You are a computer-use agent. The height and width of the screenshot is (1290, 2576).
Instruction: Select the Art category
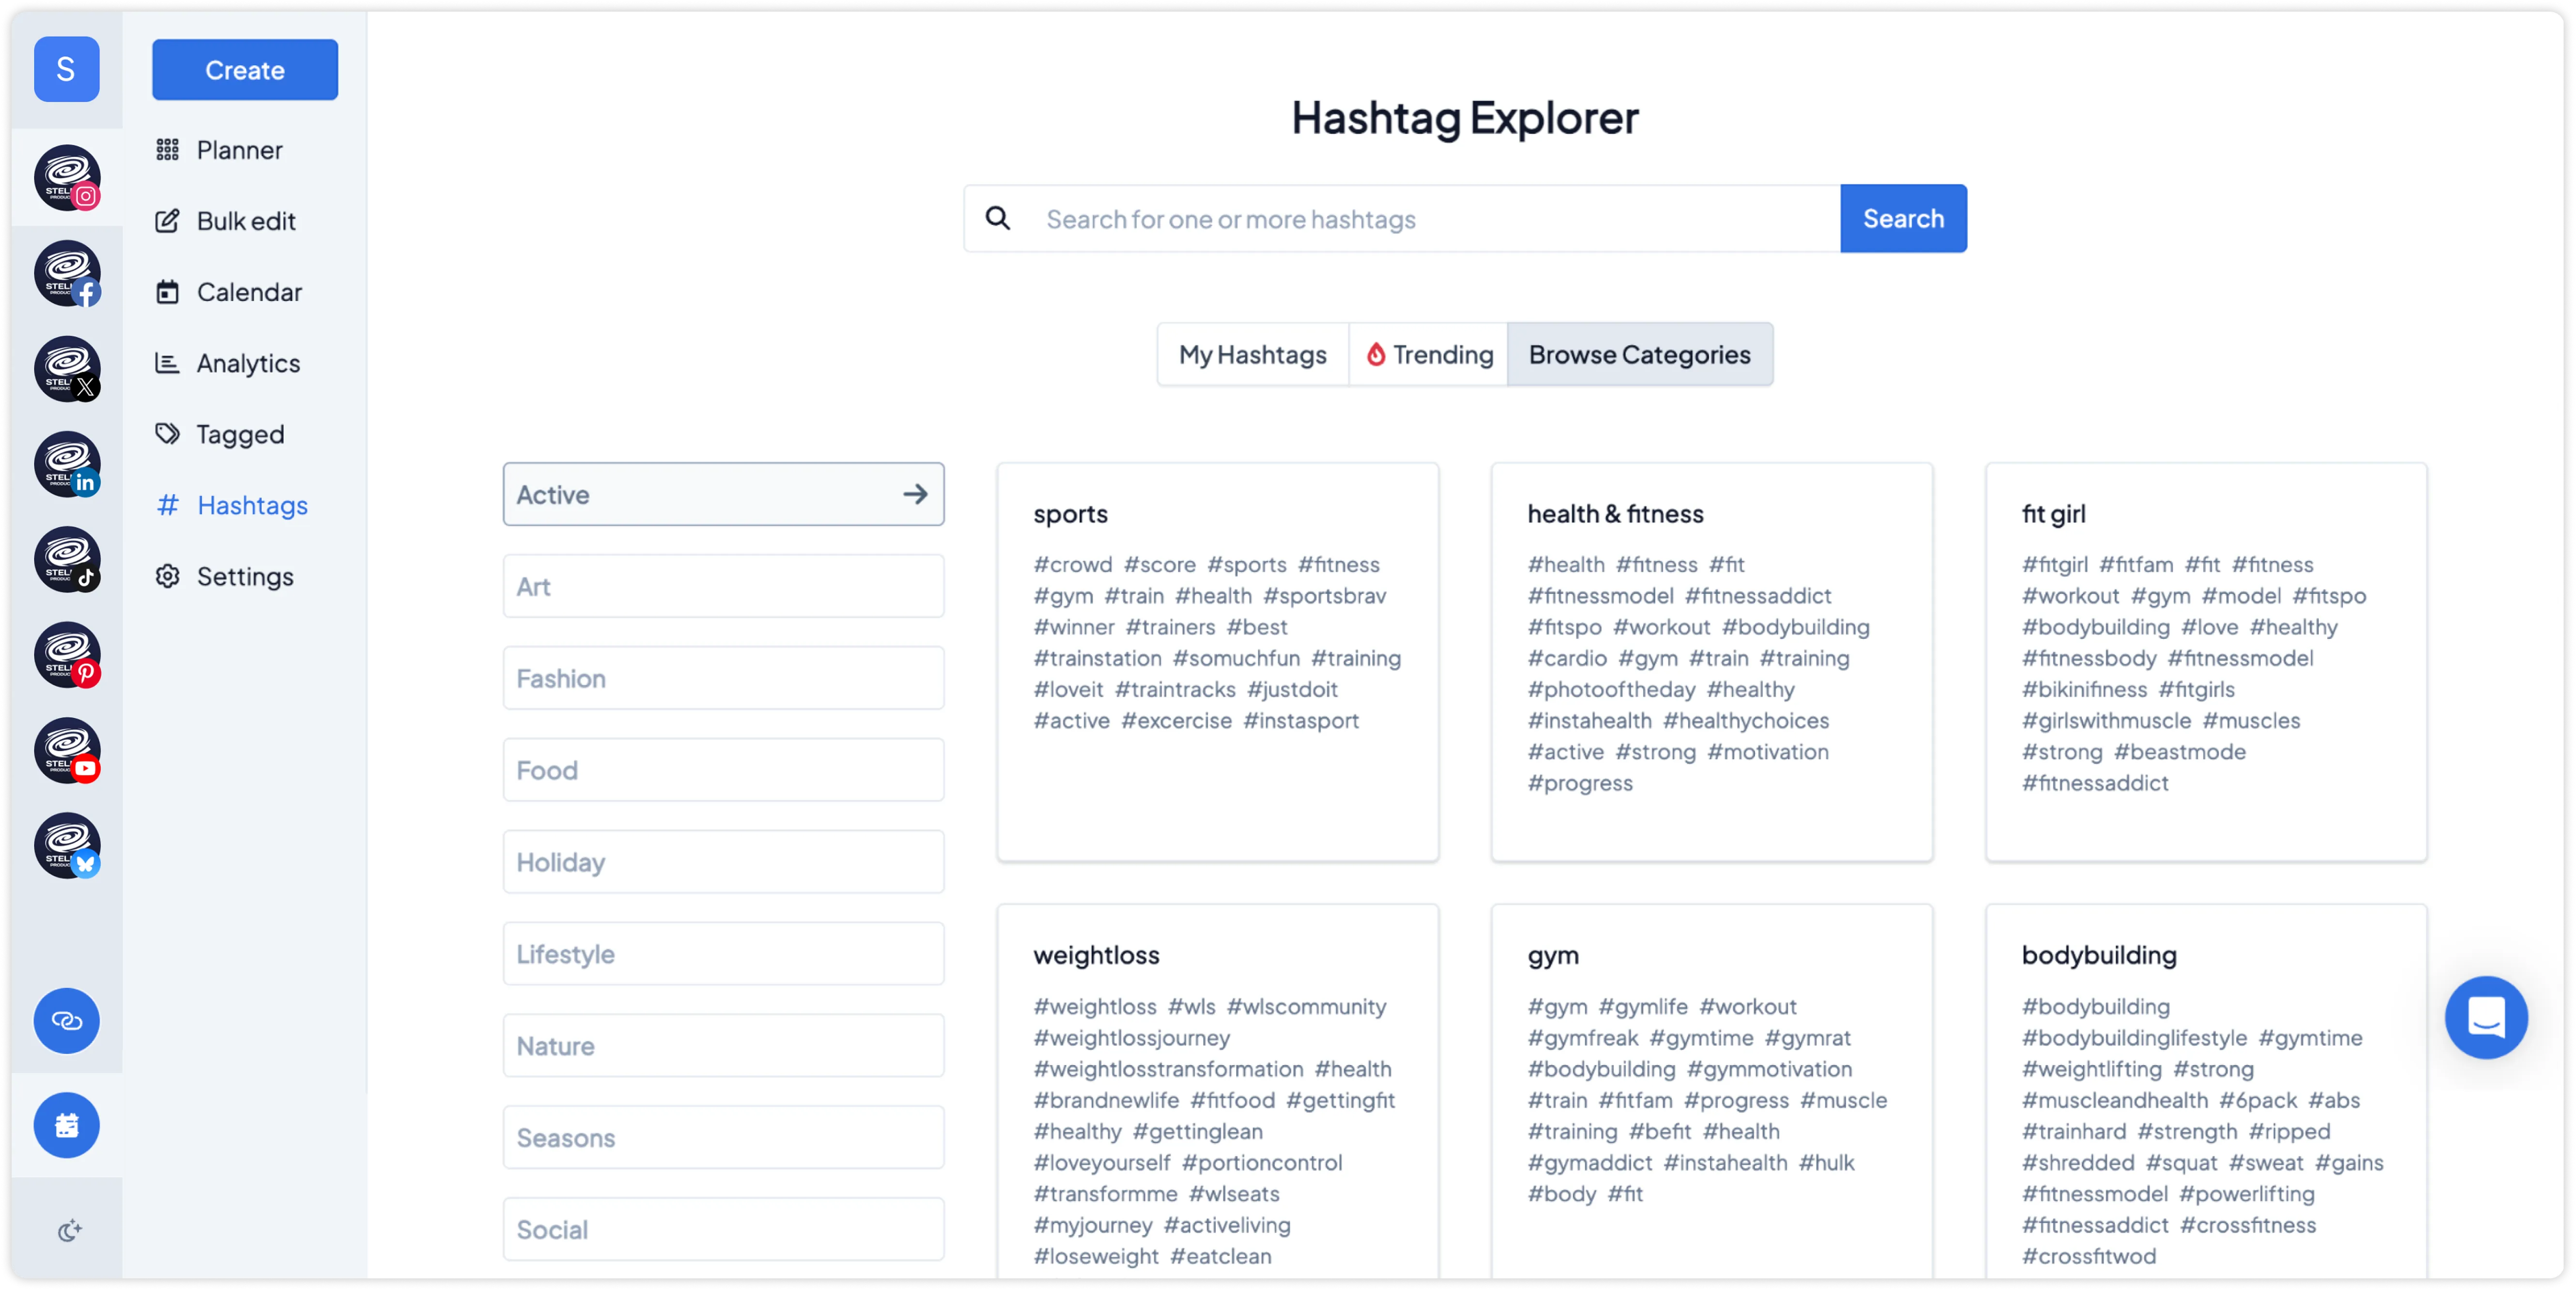pos(723,586)
